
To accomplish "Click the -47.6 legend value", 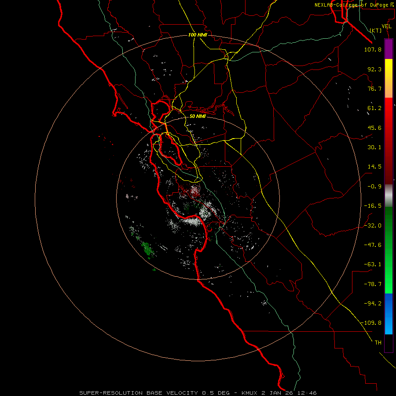I will (373, 245).
